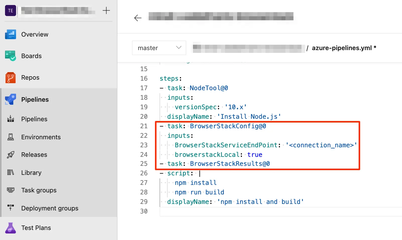Go back using the left arrow

138,18
